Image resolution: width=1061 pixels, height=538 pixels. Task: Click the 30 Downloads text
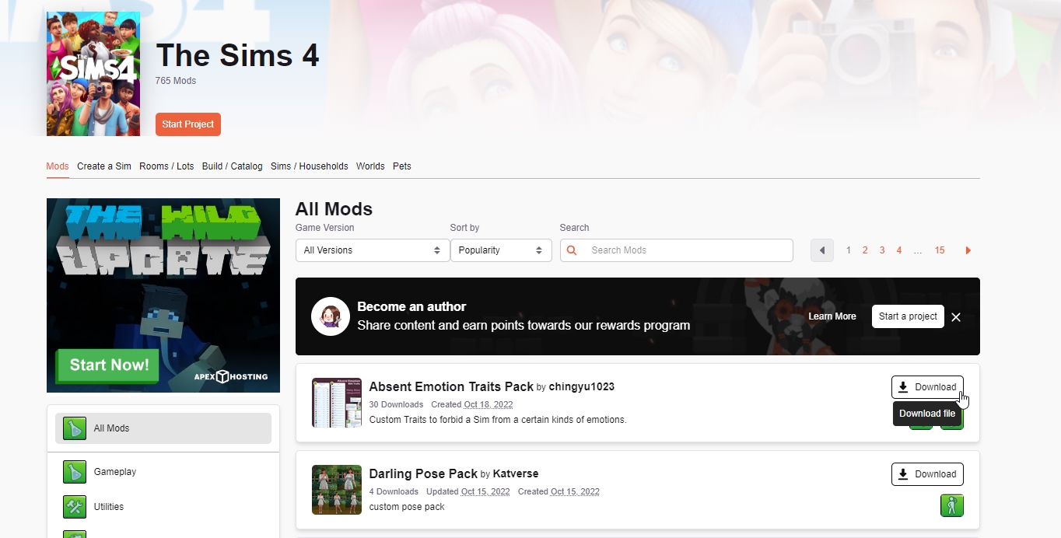point(396,404)
